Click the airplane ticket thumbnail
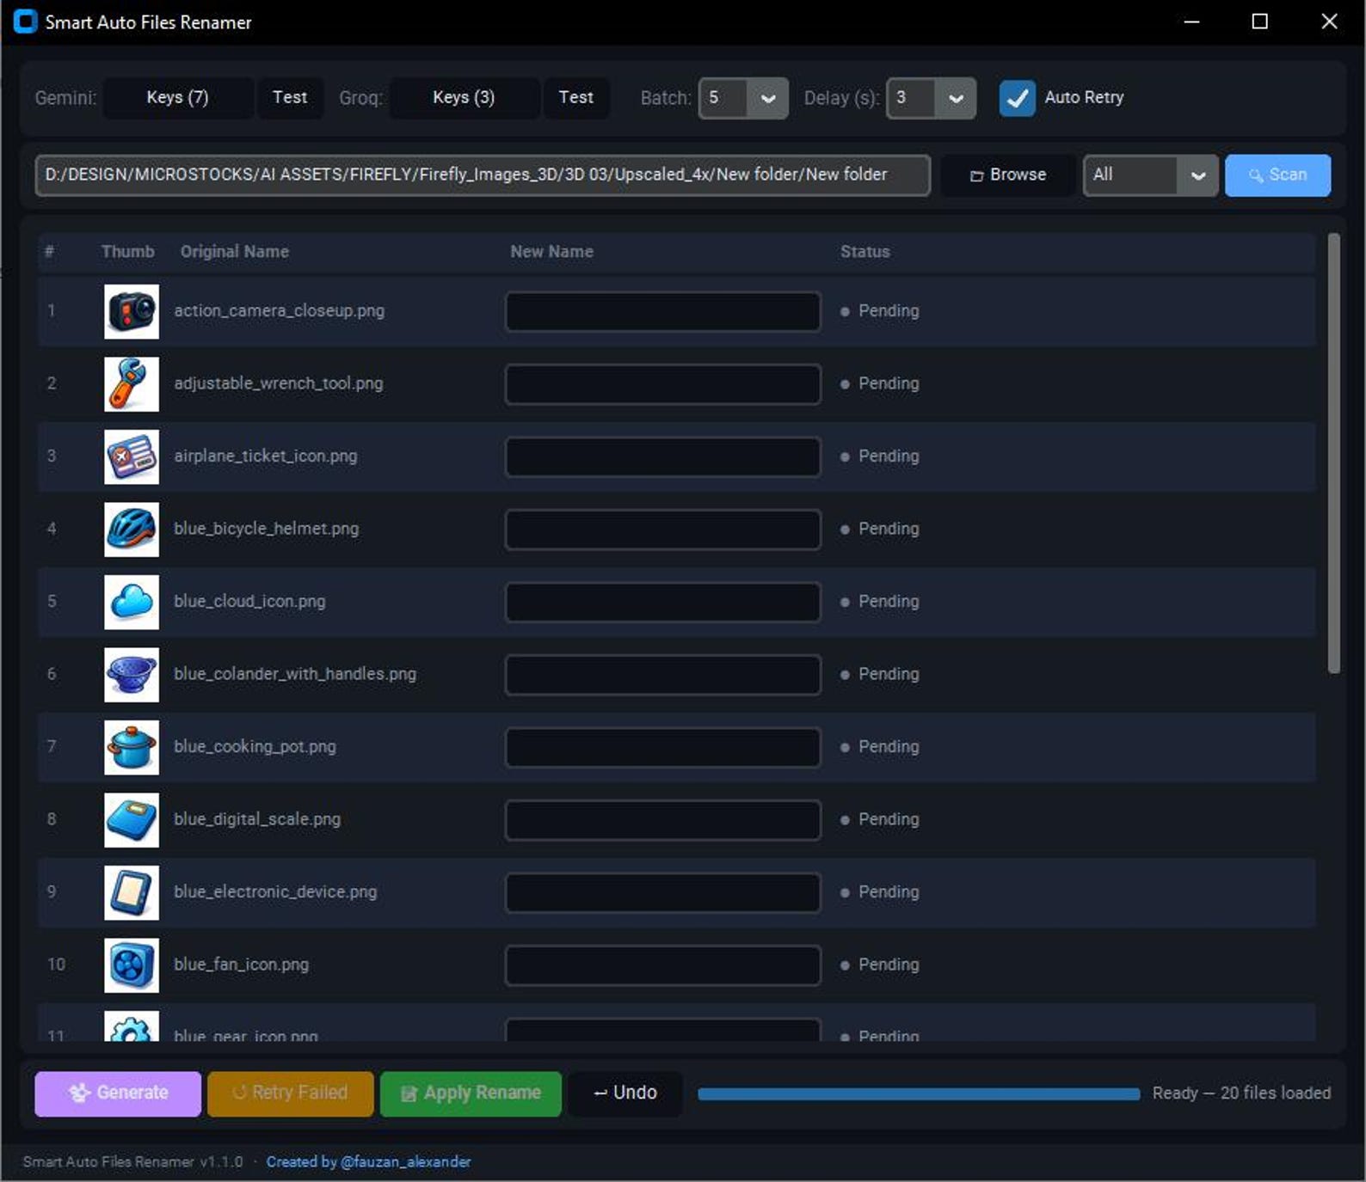The image size is (1366, 1182). click(132, 456)
